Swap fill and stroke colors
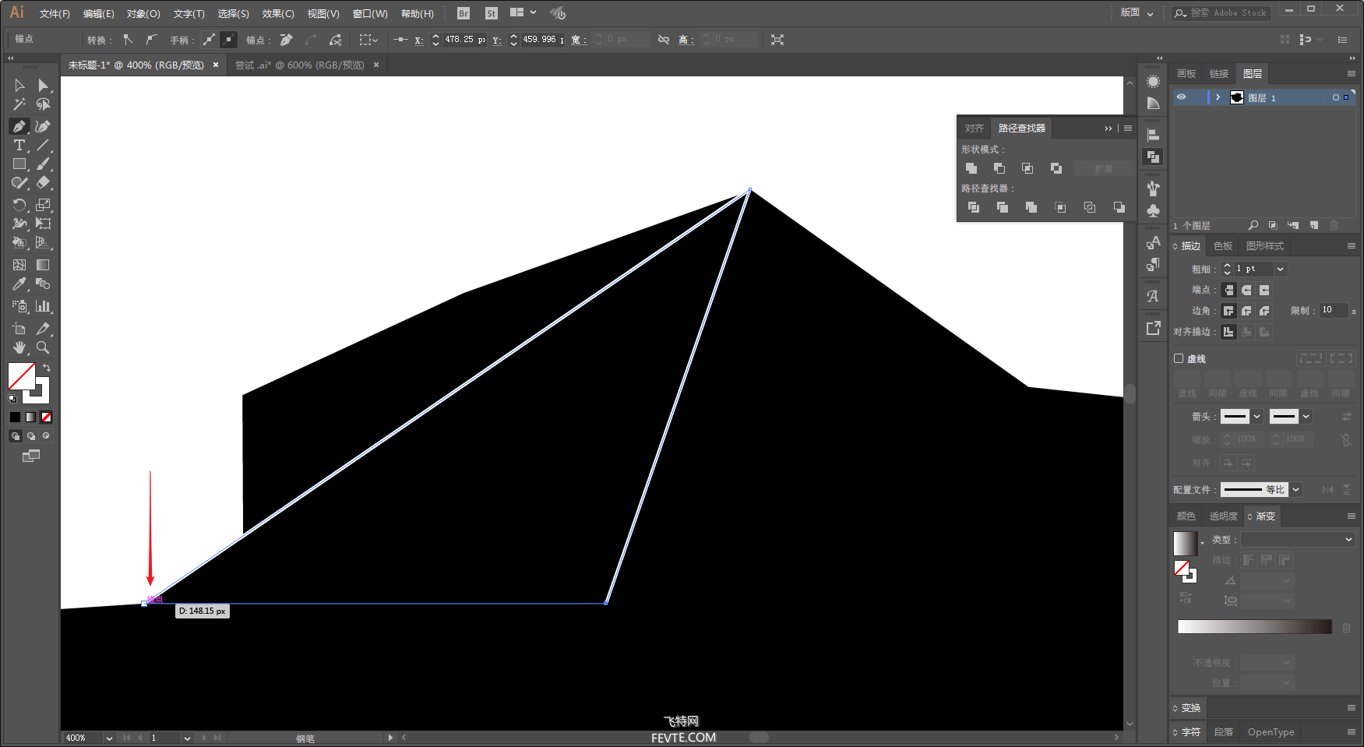Screen dimensions: 1364x747 [47, 368]
